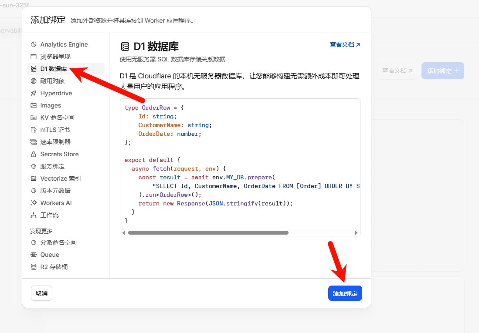The width and height of the screenshot is (479, 333).
Task: Click left arrow of code scrollbar
Action: click(124, 232)
